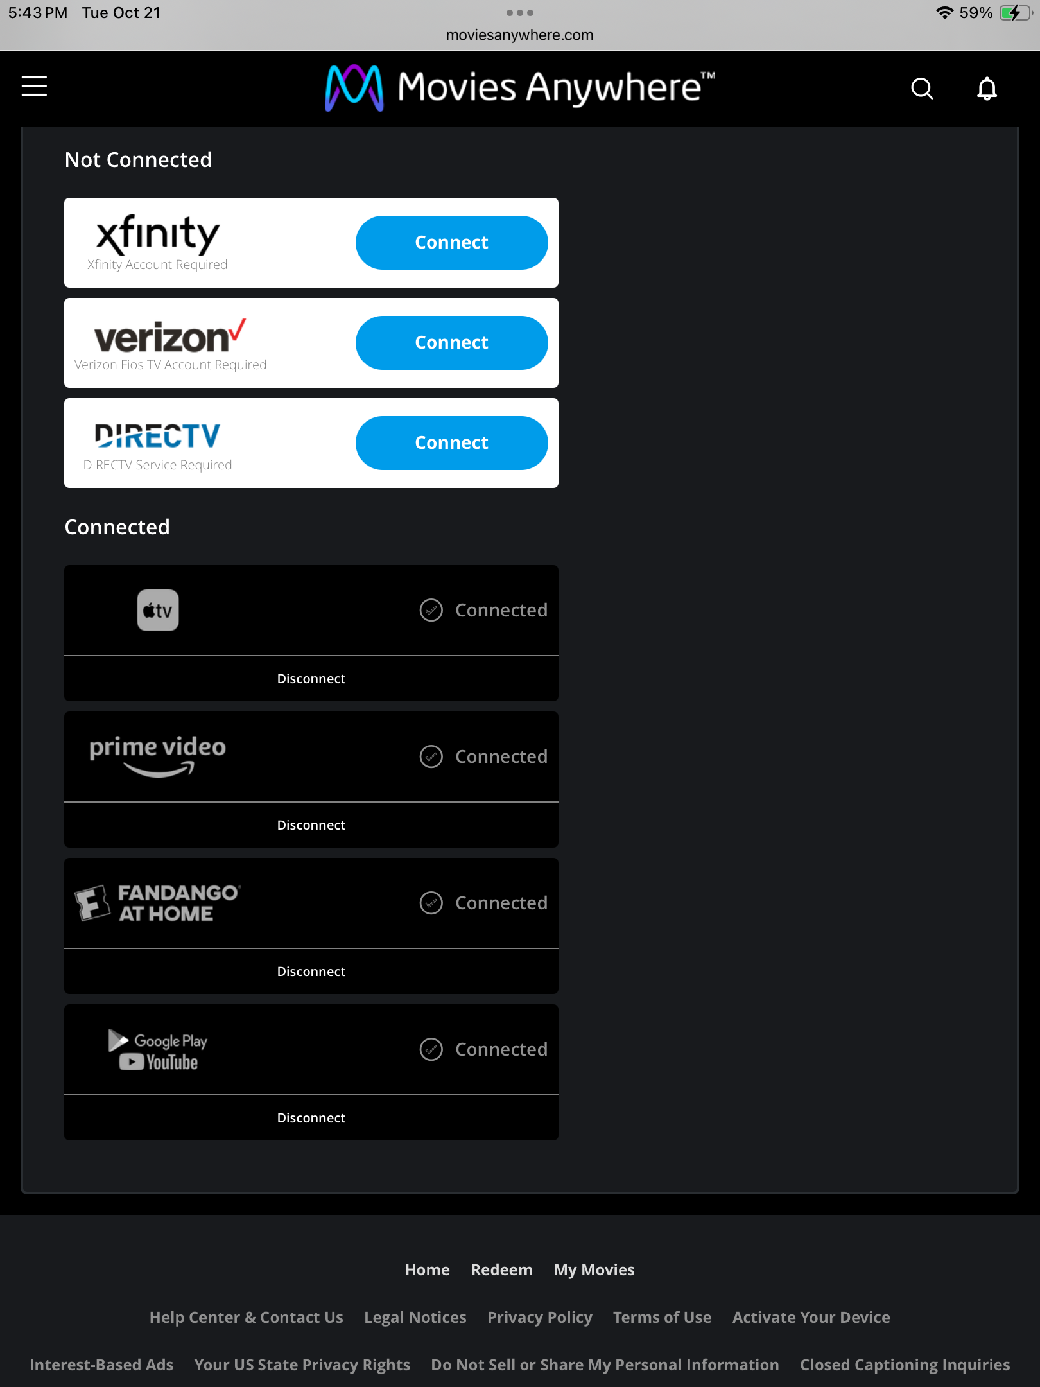Open the hamburger navigation menu
Screen dimensions: 1040x1387
coord(35,86)
